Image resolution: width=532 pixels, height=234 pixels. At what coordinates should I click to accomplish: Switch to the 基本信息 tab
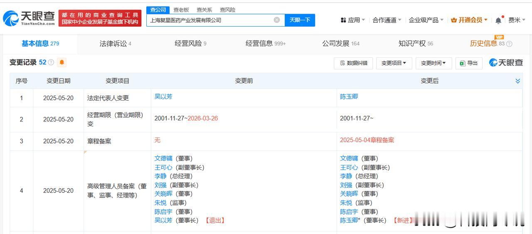(40, 44)
